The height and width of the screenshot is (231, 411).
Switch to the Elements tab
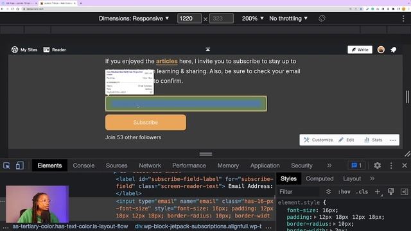49,166
